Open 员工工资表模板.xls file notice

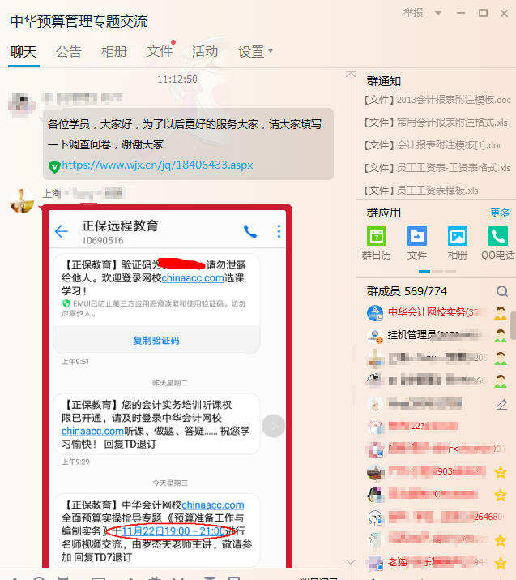tap(420, 191)
